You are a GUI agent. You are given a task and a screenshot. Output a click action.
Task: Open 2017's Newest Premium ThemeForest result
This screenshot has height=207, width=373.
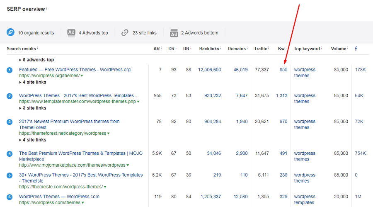pos(69,124)
